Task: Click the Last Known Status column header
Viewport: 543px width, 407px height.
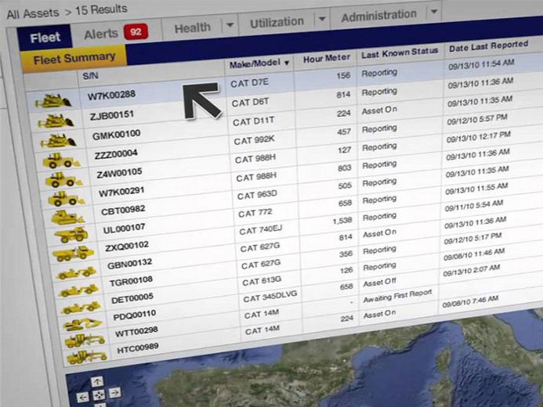Action: tap(400, 53)
